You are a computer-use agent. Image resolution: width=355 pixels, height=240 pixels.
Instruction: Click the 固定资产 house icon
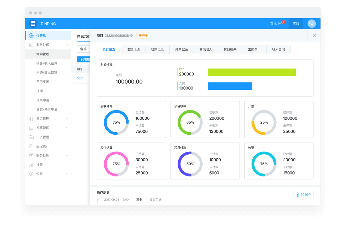[x=31, y=146]
